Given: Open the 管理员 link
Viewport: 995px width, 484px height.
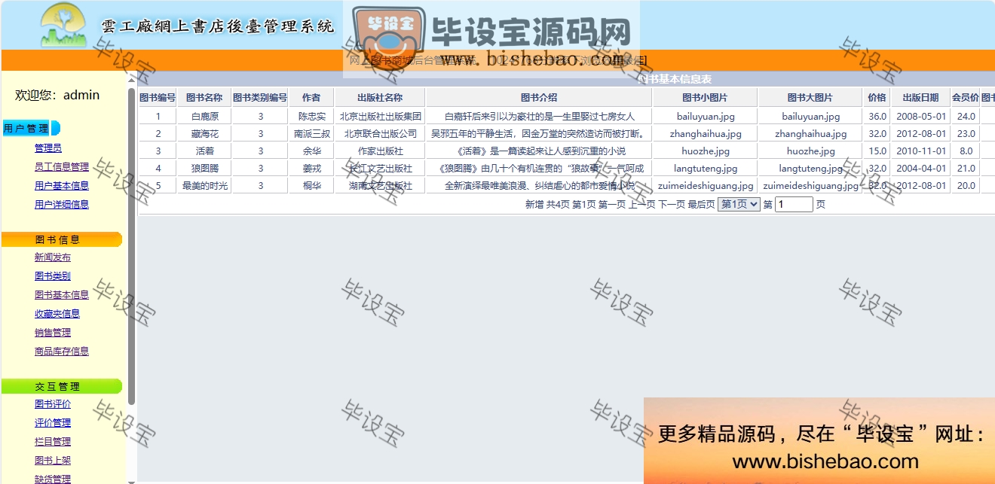Looking at the screenshot, I should click(48, 148).
